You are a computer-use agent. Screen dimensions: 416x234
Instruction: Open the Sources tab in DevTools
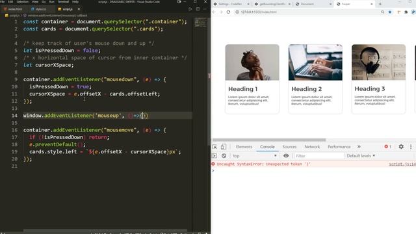tap(289, 147)
